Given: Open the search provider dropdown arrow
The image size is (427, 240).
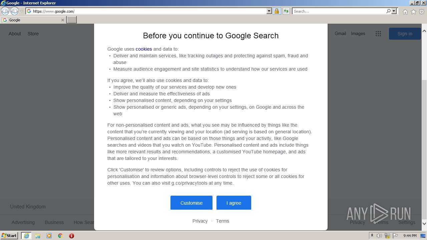Looking at the screenshot, I should click(394, 11).
